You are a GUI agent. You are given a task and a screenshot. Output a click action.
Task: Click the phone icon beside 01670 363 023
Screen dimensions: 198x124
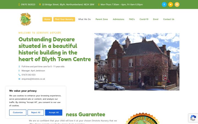(x=19, y=75)
